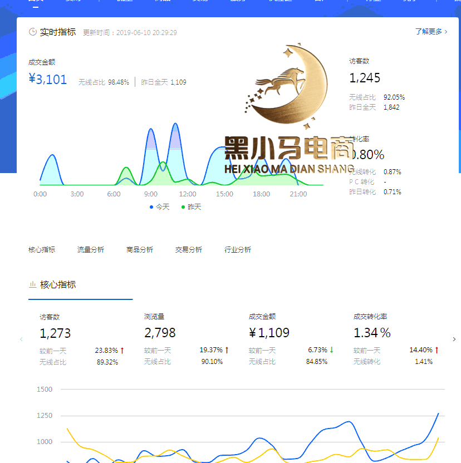The width and height of the screenshot is (461, 463).
Task: Click the red up arrow next to 23.83%
Action: [x=122, y=351]
